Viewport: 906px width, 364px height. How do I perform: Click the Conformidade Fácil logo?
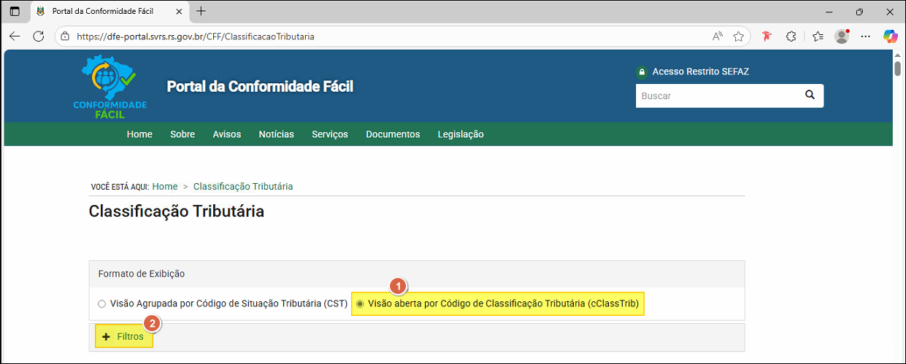coord(110,88)
